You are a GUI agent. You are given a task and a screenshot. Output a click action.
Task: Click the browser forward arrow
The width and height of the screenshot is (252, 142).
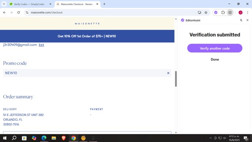click(11, 12)
